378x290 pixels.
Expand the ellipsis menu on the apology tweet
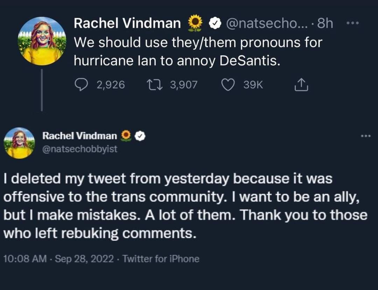click(x=365, y=136)
